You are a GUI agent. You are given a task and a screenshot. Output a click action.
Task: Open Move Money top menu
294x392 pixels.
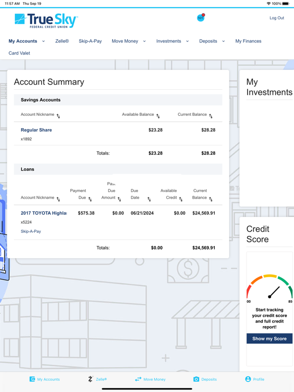[x=125, y=41]
